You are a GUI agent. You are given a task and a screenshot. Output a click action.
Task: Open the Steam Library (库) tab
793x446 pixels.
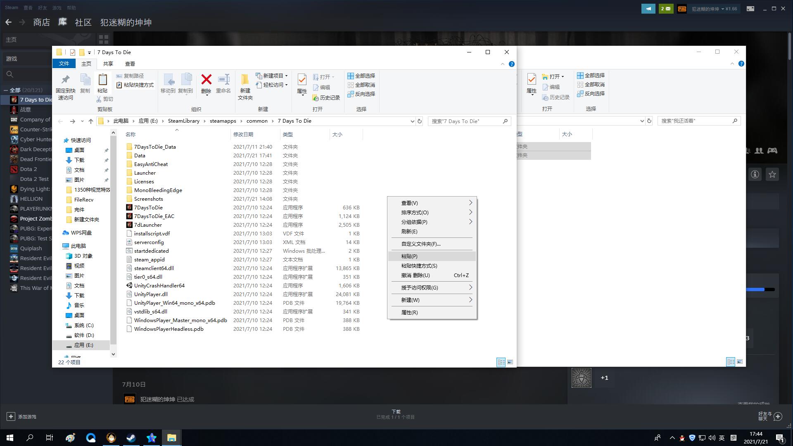click(62, 22)
